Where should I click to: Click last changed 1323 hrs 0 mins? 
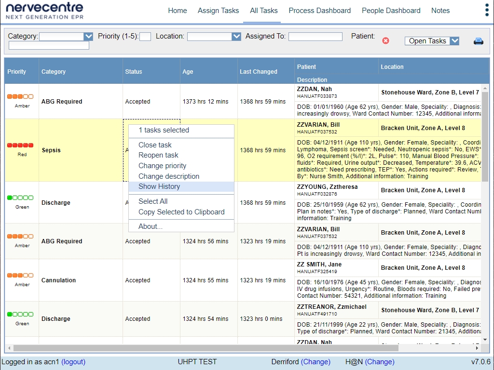(261, 319)
